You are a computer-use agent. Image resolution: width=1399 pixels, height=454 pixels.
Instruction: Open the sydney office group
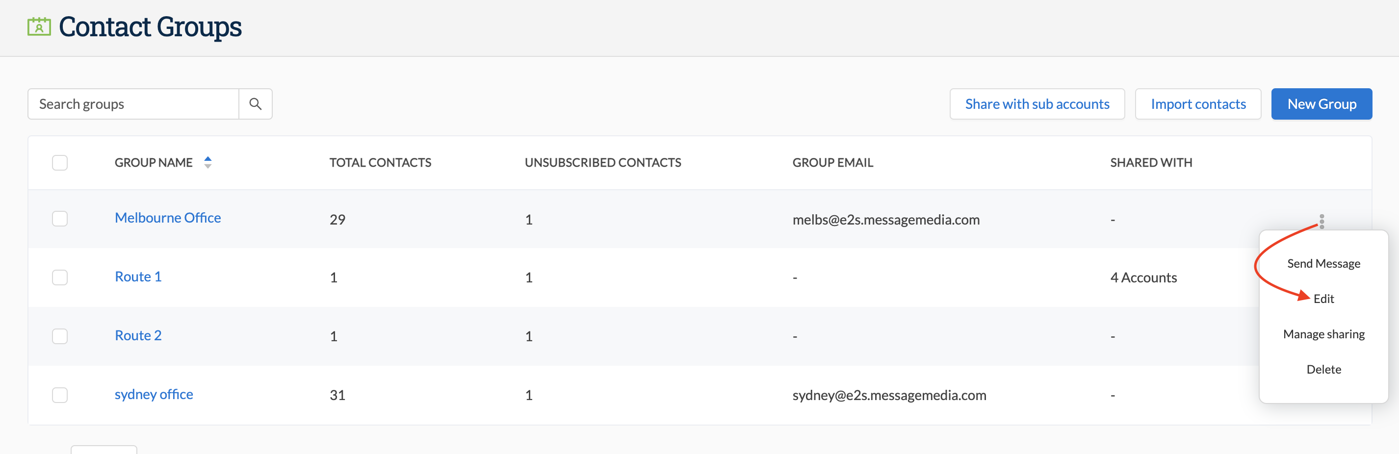154,394
